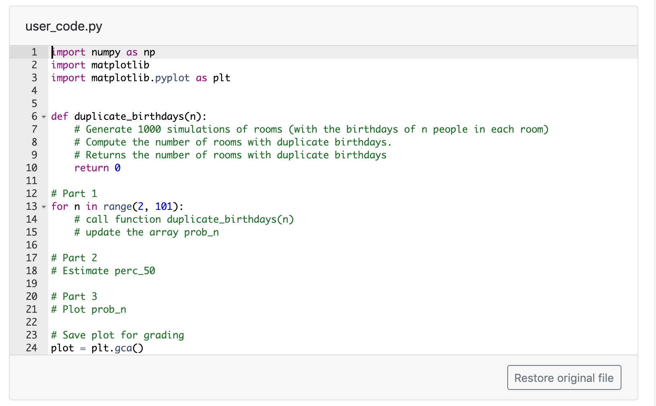Place cursor on empty line 19

(x=343, y=284)
